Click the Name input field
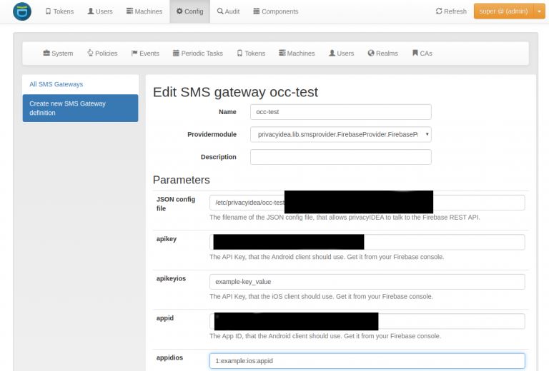This screenshot has height=371, width=549. click(x=341, y=112)
